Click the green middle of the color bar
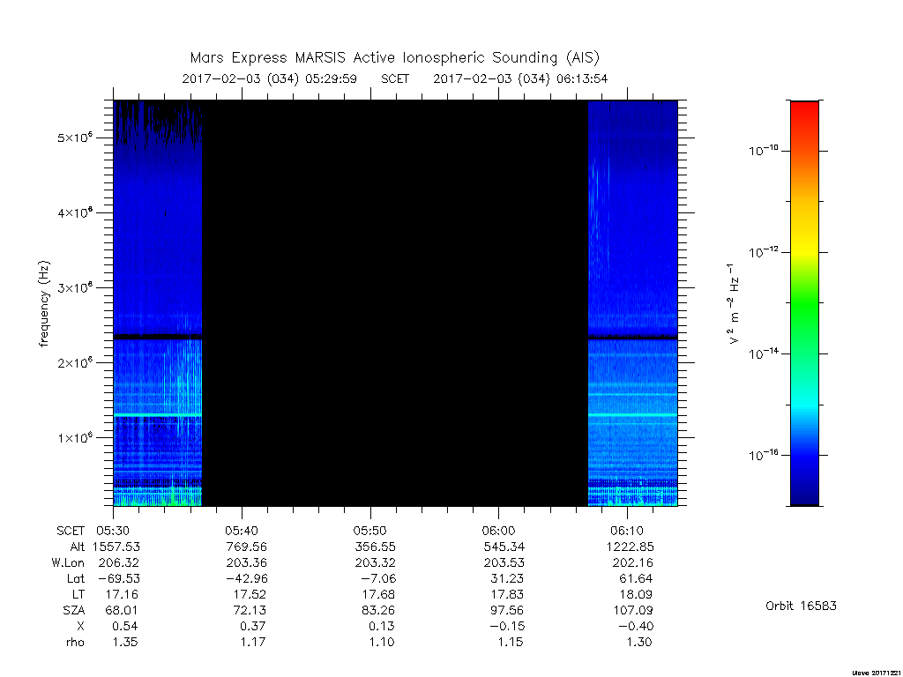This screenshot has height=677, width=903. tap(804, 305)
